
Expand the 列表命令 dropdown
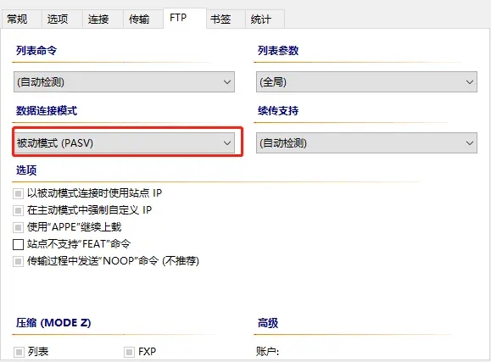(124, 82)
